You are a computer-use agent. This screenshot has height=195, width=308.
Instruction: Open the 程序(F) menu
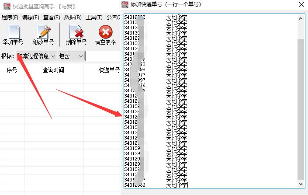[10, 17]
